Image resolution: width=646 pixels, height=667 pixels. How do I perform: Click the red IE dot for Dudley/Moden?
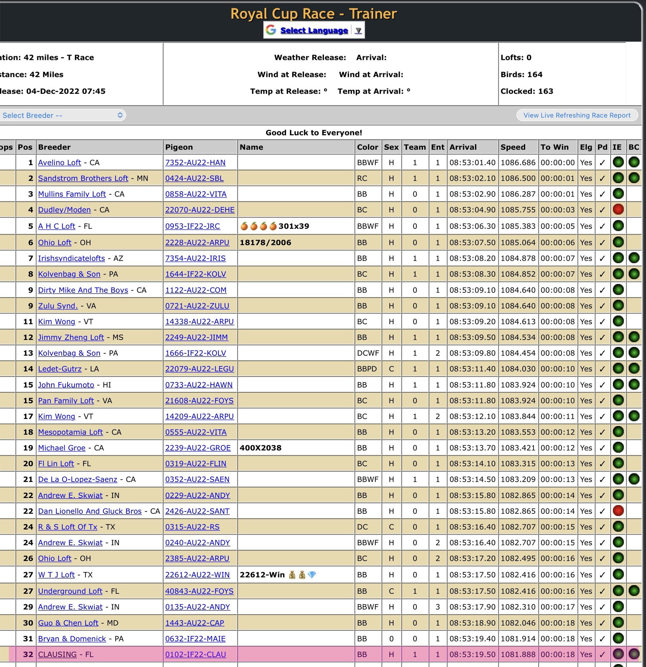pos(618,209)
